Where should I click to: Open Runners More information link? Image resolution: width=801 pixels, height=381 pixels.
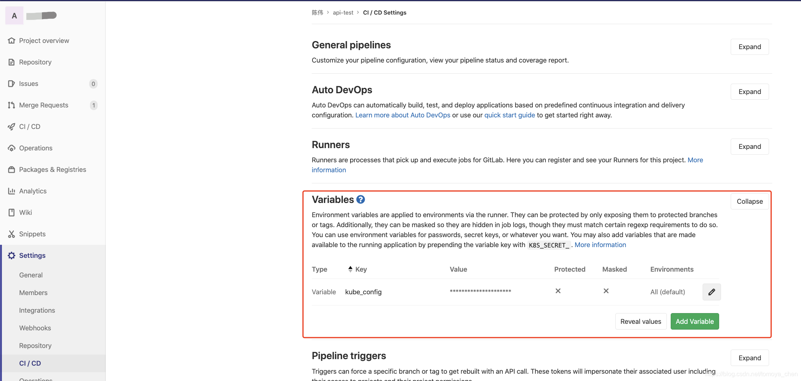click(x=695, y=160)
